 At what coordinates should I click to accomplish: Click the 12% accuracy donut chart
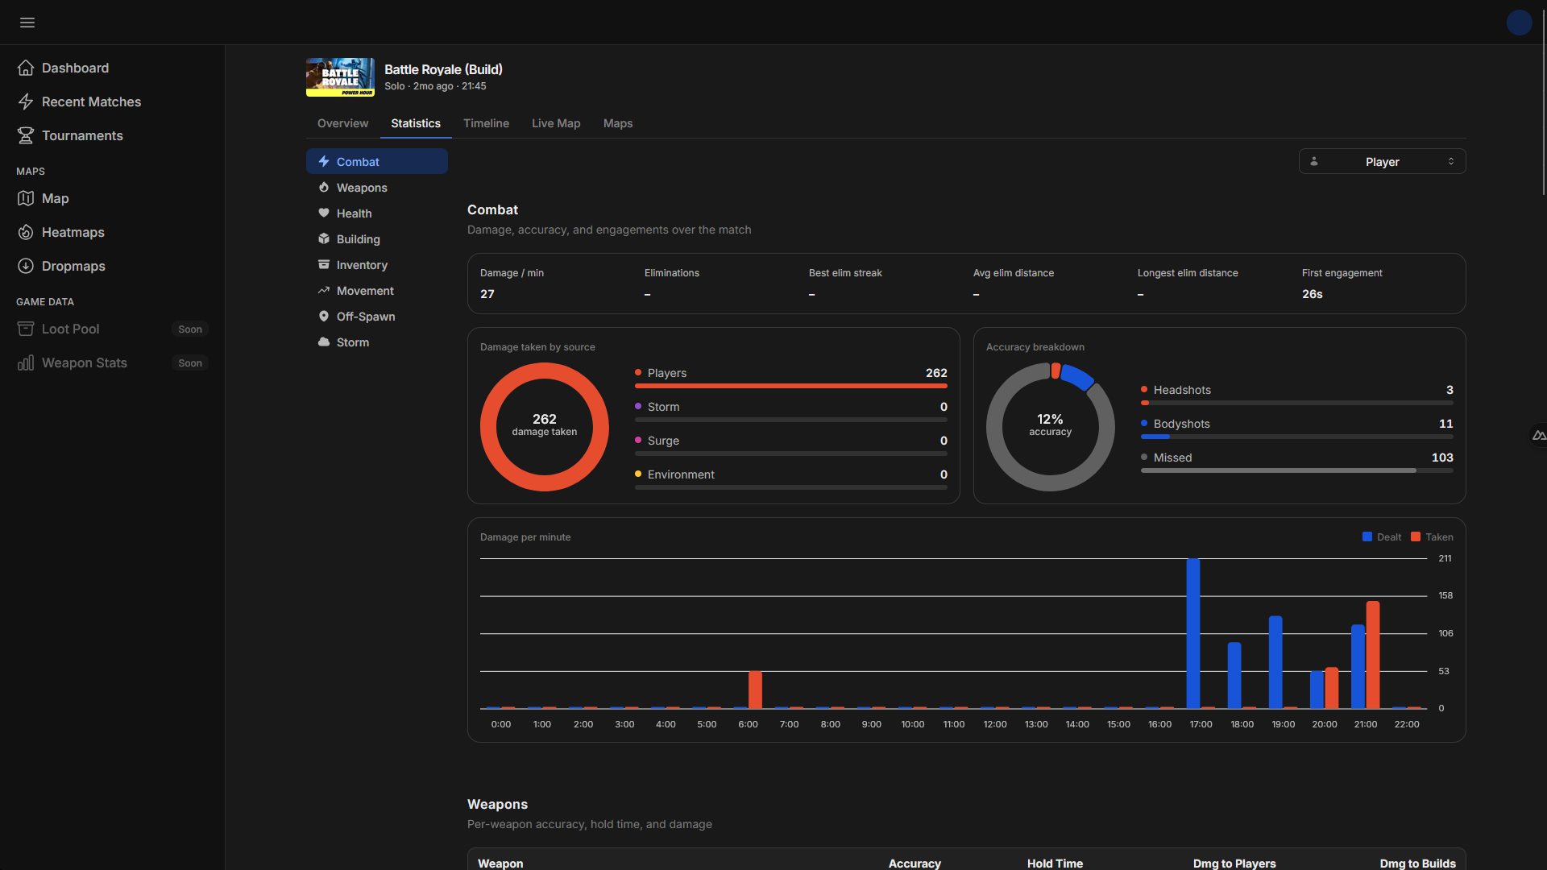coord(1050,427)
